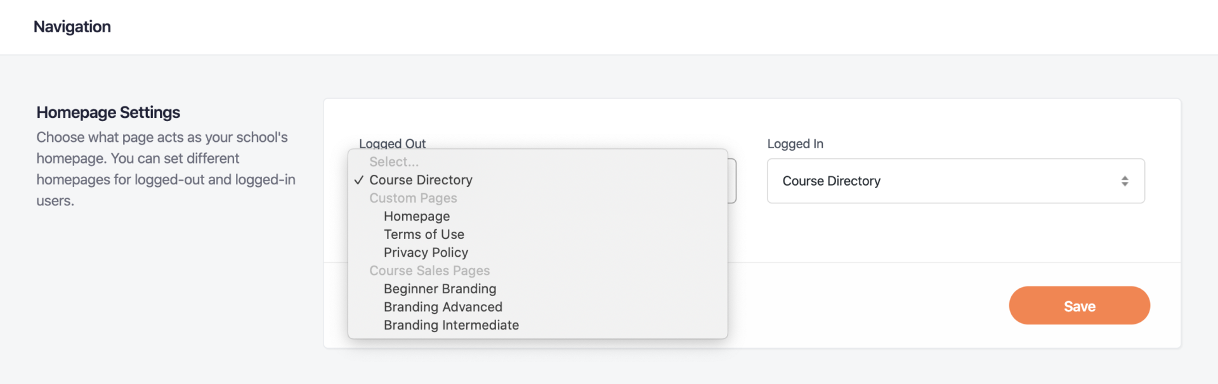The width and height of the screenshot is (1218, 384).
Task: Select Branding Intermediate from the list
Action: [450, 325]
